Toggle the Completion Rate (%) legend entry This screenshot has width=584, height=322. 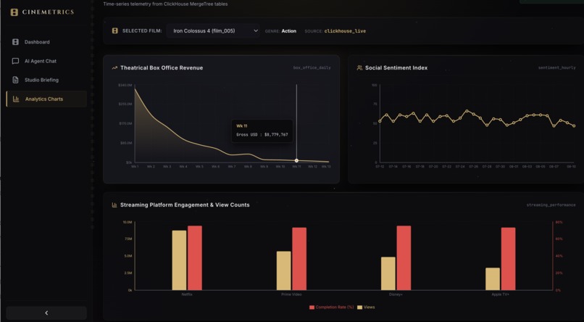[331, 307]
